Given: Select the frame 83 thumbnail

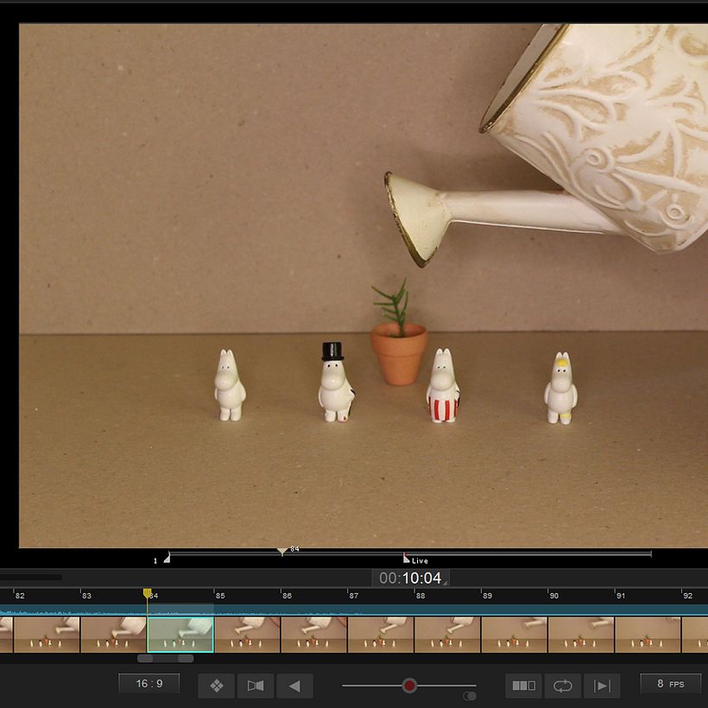Looking at the screenshot, I should pyautogui.click(x=113, y=635).
